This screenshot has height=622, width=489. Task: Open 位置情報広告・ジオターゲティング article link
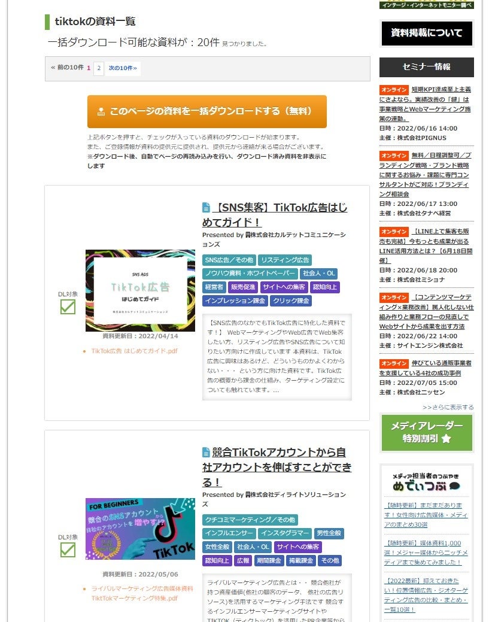coord(426,595)
